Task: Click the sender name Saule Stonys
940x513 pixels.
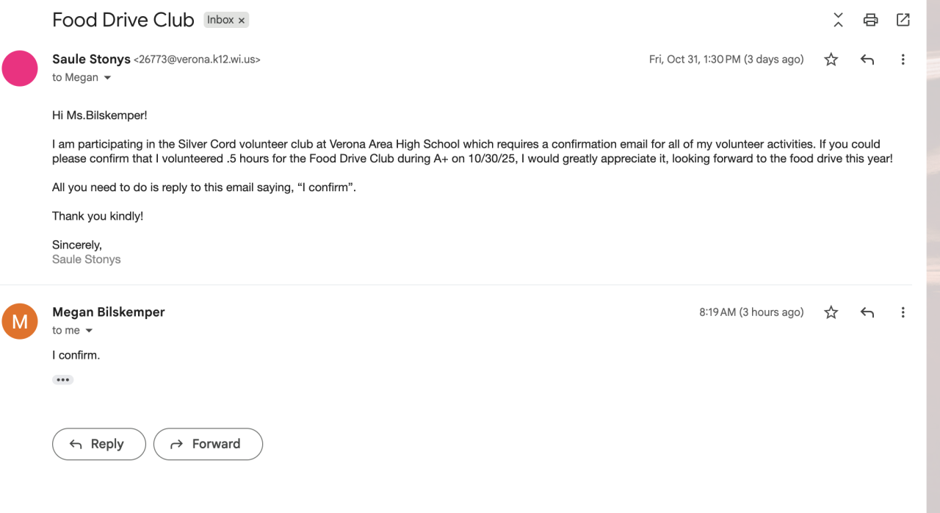Action: (91, 60)
